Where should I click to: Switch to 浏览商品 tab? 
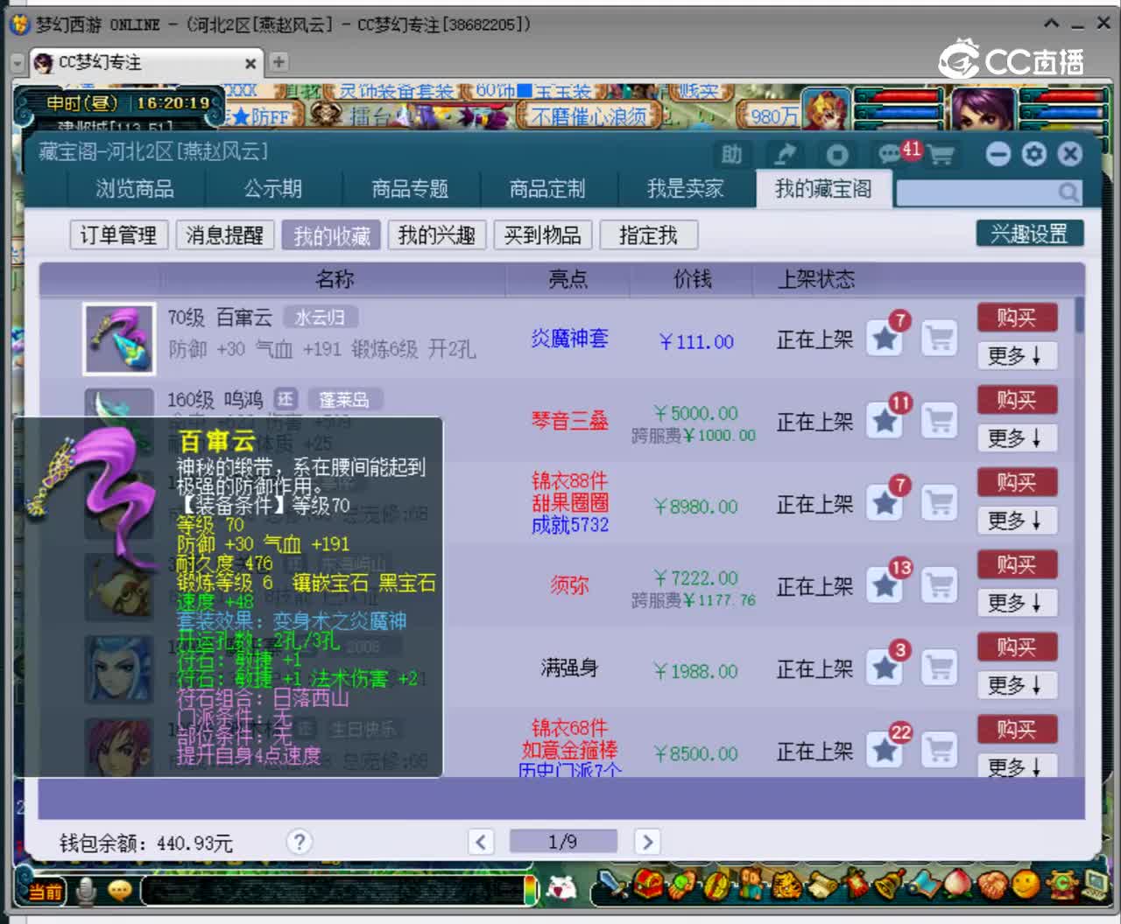135,188
